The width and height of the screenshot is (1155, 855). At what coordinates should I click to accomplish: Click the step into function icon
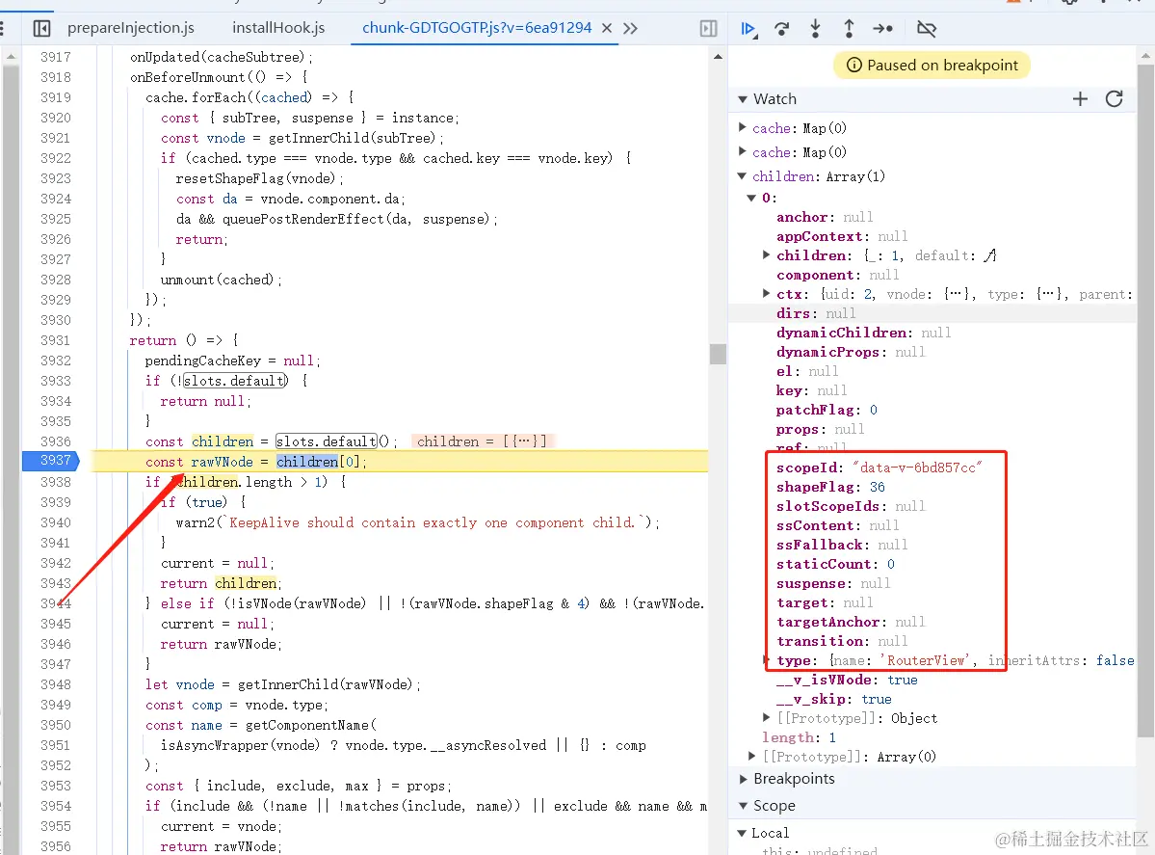815,29
